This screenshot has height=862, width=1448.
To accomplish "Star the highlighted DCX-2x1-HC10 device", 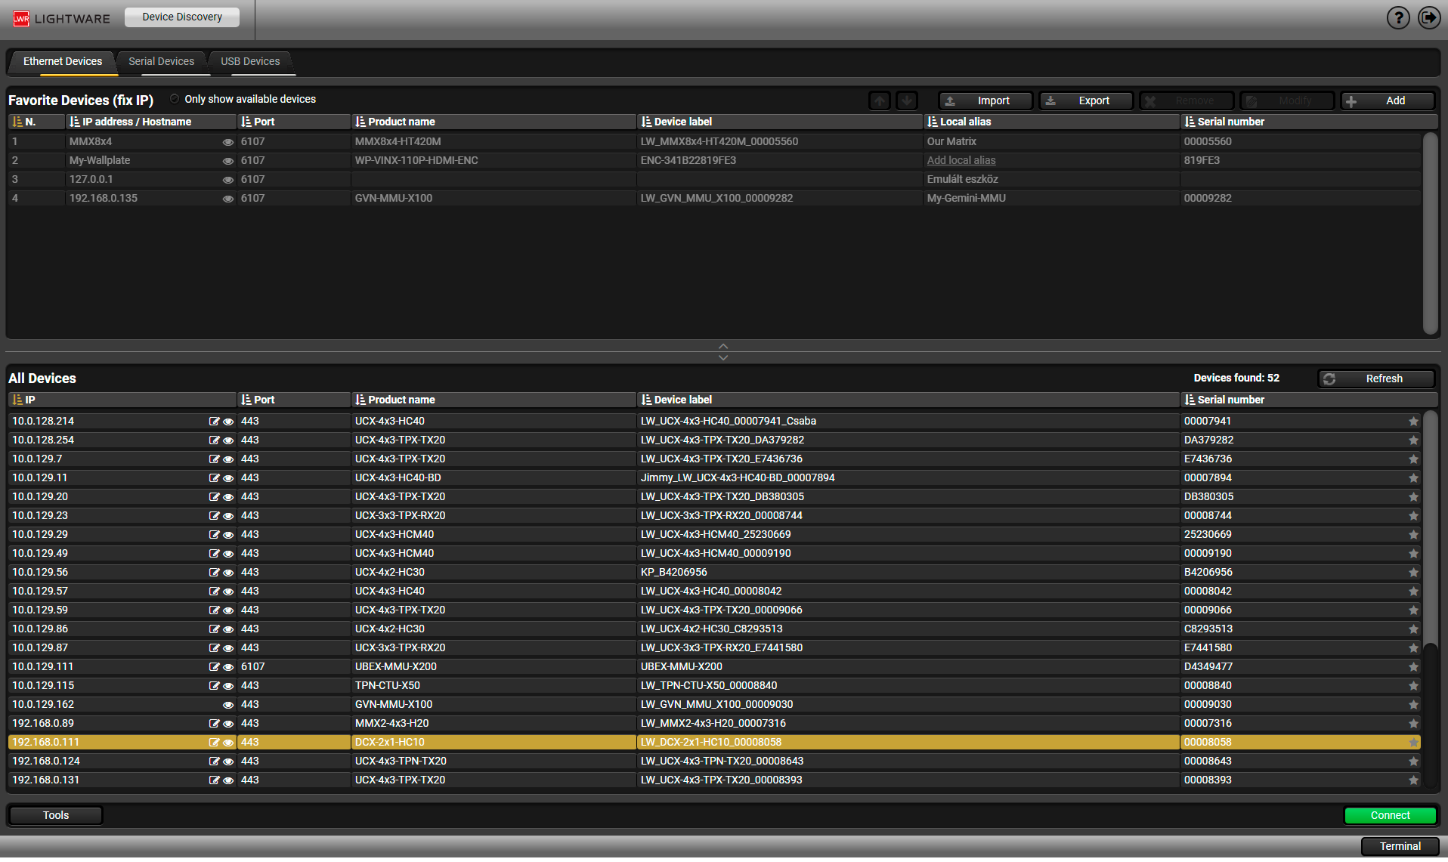I will [1413, 743].
